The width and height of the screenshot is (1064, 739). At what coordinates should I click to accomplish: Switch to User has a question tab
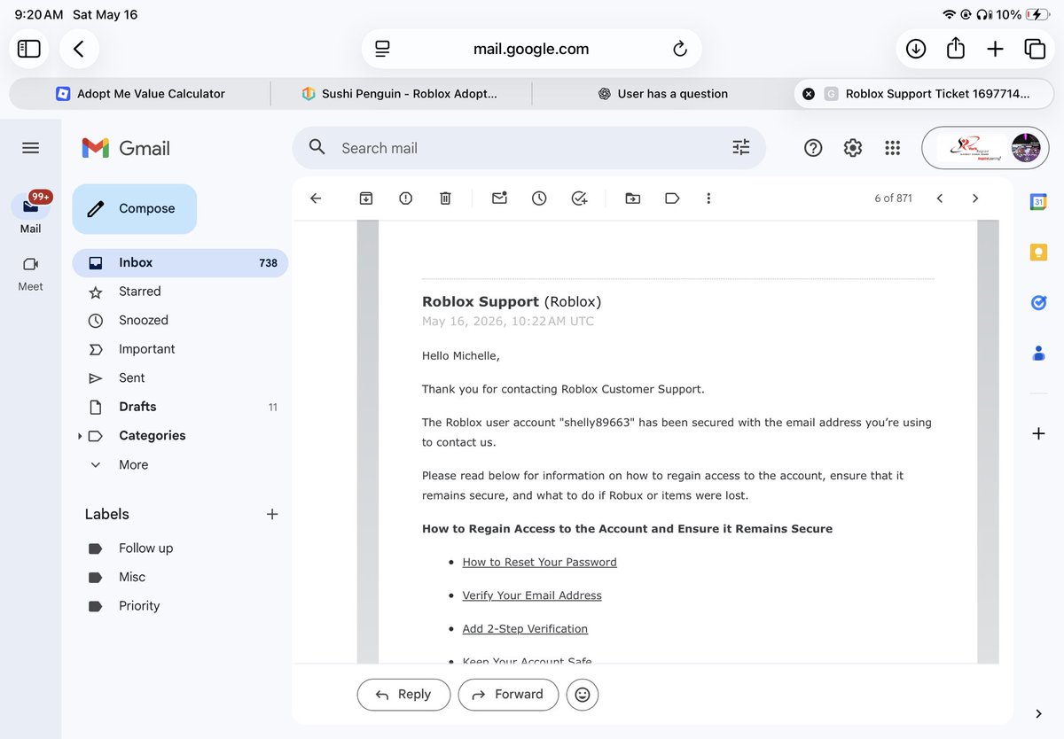coord(662,93)
